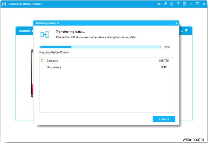
Task: Click the Samsung Galaxy S7 dialog title
Action: pos(47,23)
